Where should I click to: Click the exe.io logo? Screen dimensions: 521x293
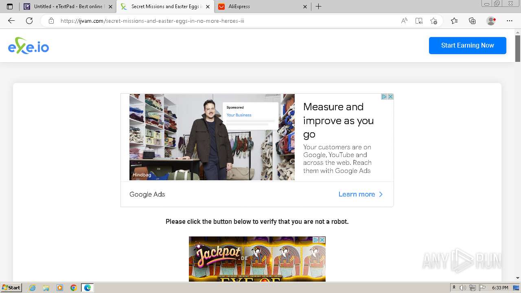[28, 46]
